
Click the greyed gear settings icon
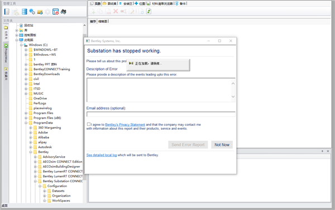(x=47, y=12)
